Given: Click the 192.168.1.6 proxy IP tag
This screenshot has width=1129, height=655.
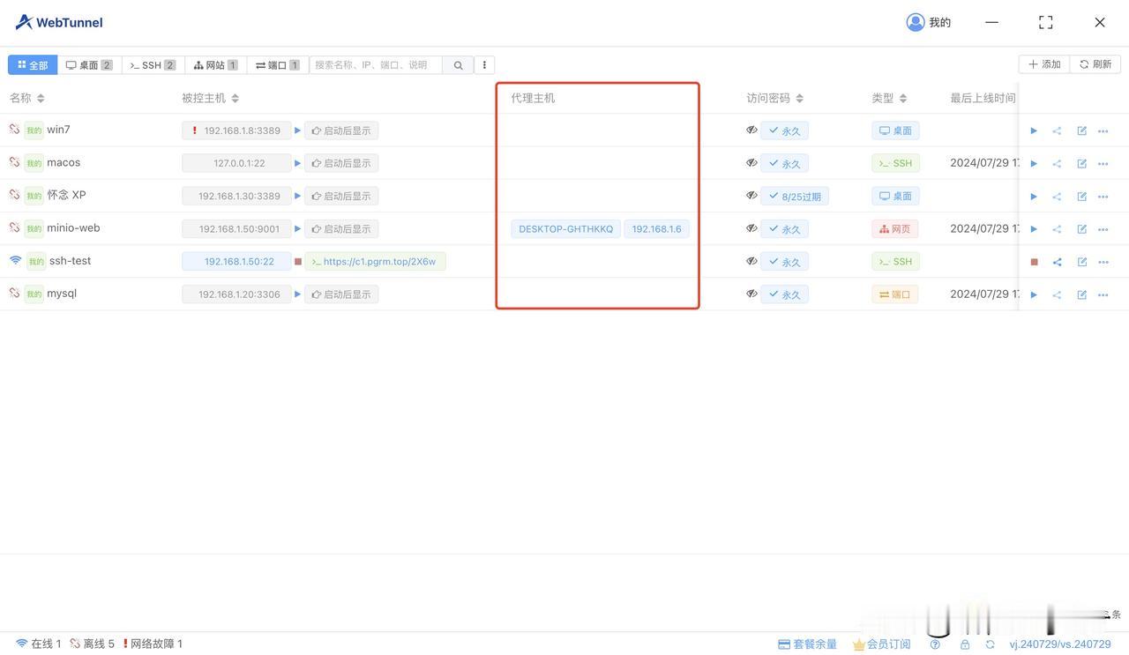Looking at the screenshot, I should tap(656, 229).
